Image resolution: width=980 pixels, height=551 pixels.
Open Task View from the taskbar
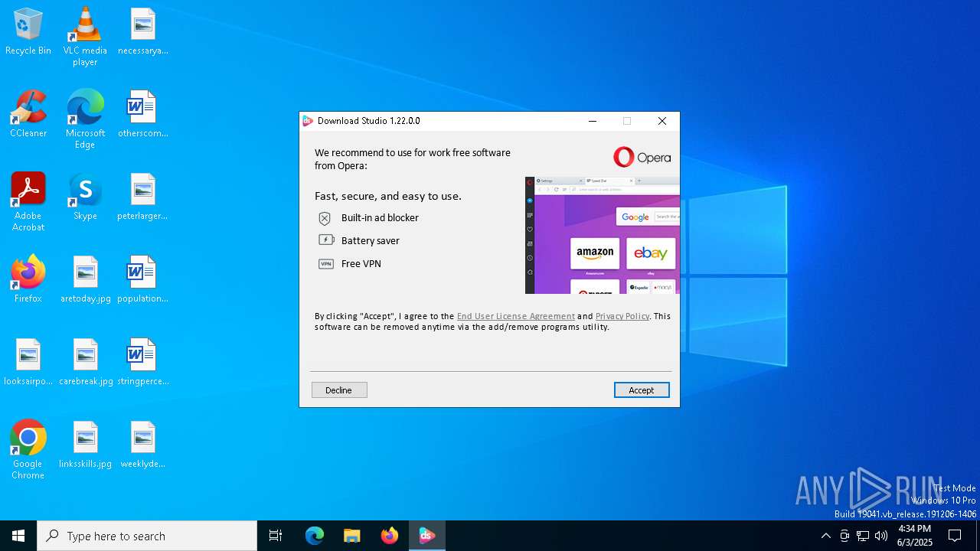tap(276, 536)
